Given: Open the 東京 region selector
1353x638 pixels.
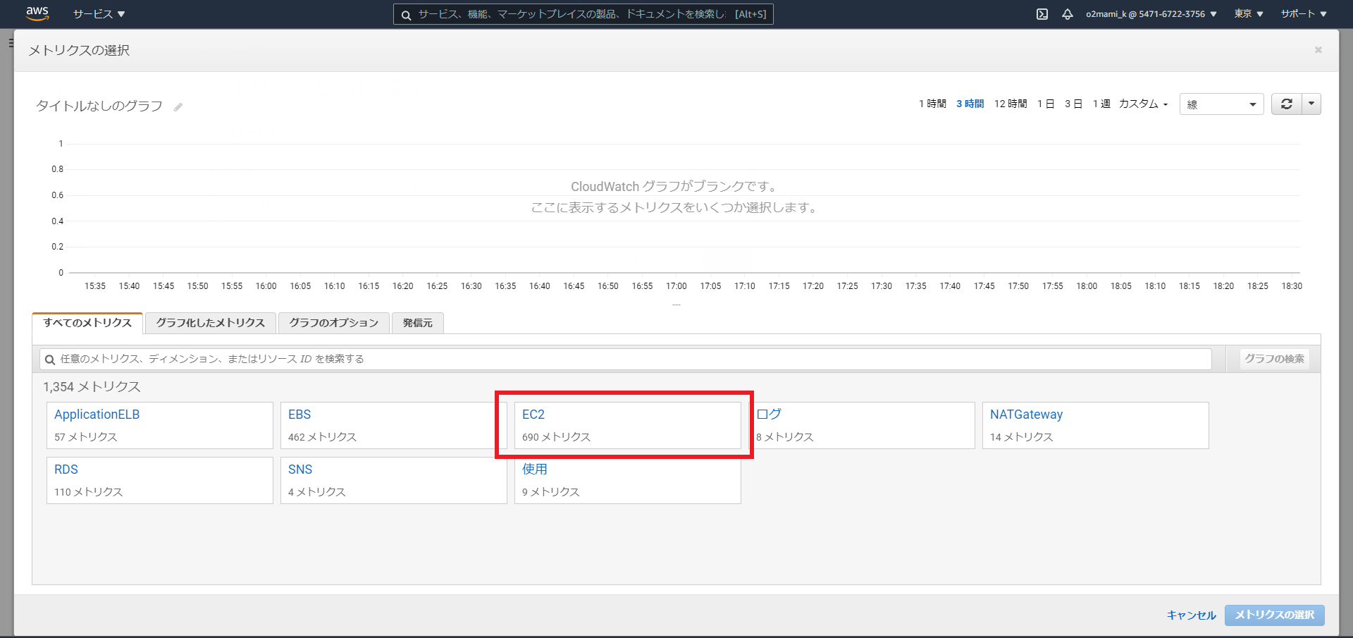Looking at the screenshot, I should click(1248, 14).
